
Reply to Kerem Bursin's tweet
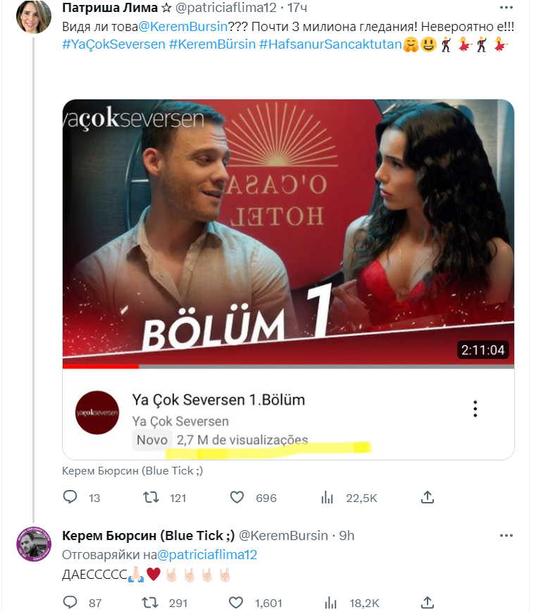pos(70,602)
